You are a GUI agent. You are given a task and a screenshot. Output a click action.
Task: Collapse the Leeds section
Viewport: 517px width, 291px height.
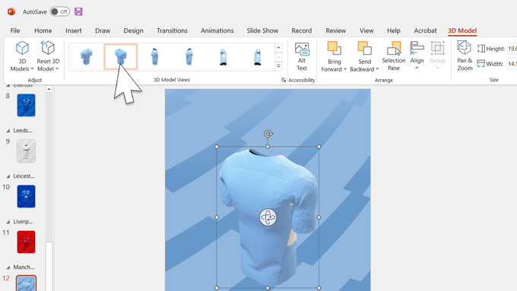click(8, 131)
